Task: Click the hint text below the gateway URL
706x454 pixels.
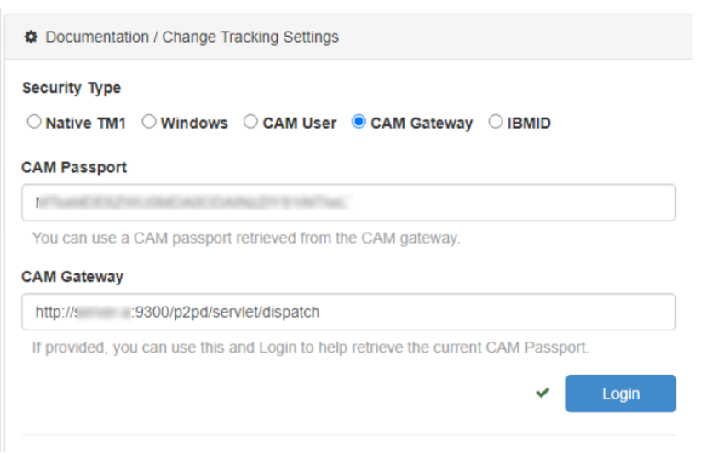Action: click(310, 348)
